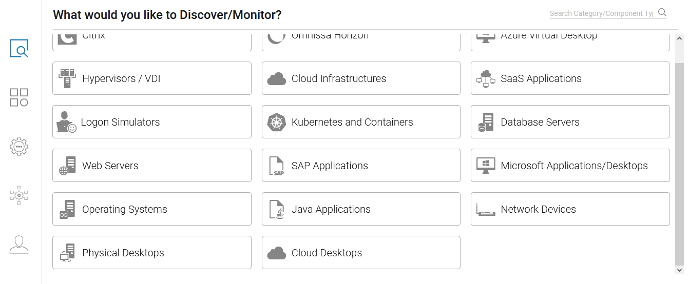Choose the SaaS Applications category
689x284 pixels.
coord(570,78)
